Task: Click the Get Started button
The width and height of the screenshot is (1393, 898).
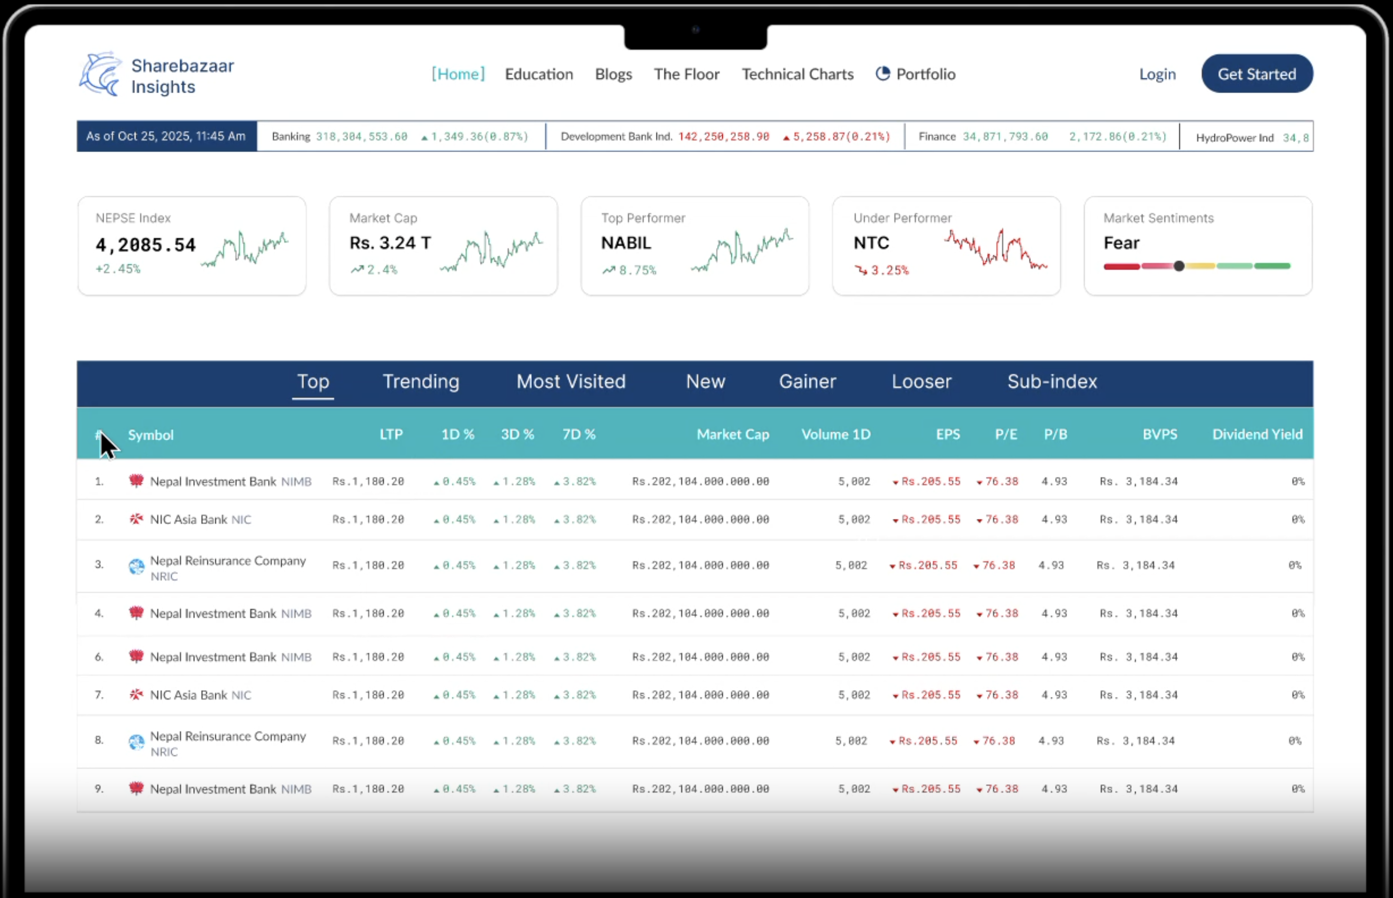Action: click(1257, 74)
